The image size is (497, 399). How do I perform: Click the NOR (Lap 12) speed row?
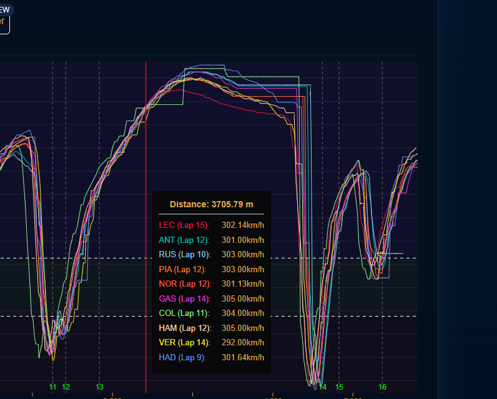pos(212,283)
